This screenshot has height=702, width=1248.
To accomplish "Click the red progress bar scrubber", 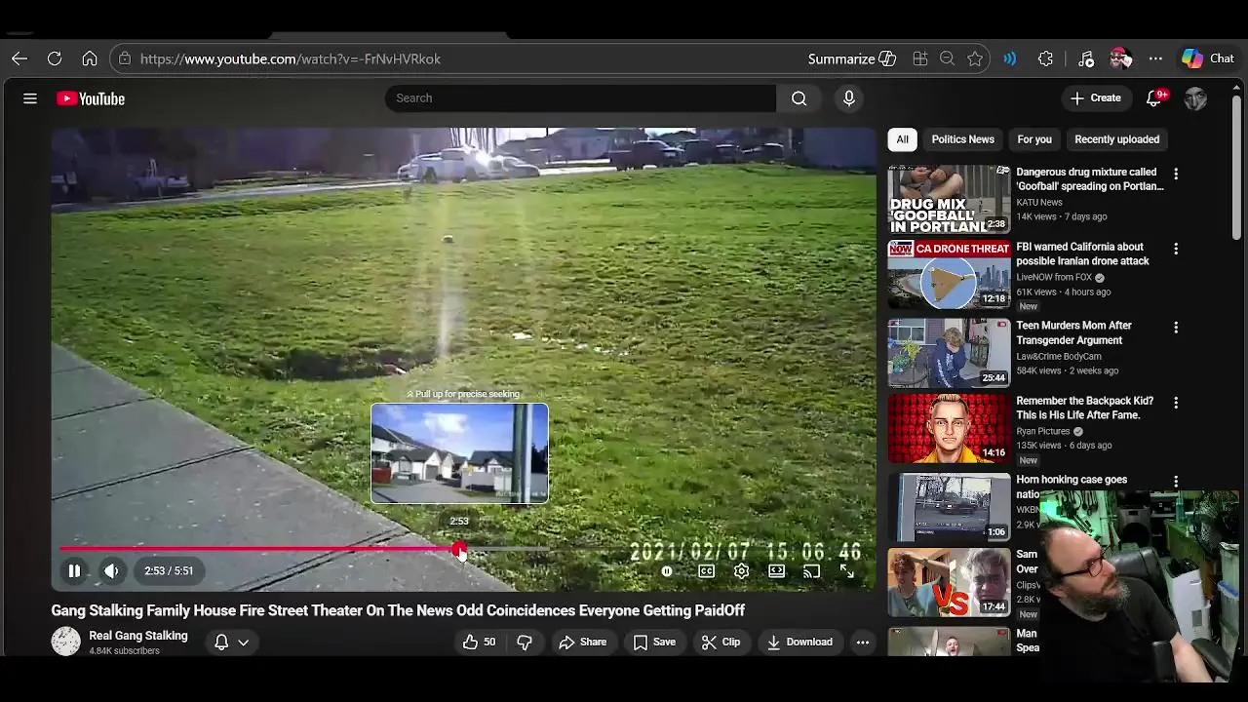I will click(459, 550).
